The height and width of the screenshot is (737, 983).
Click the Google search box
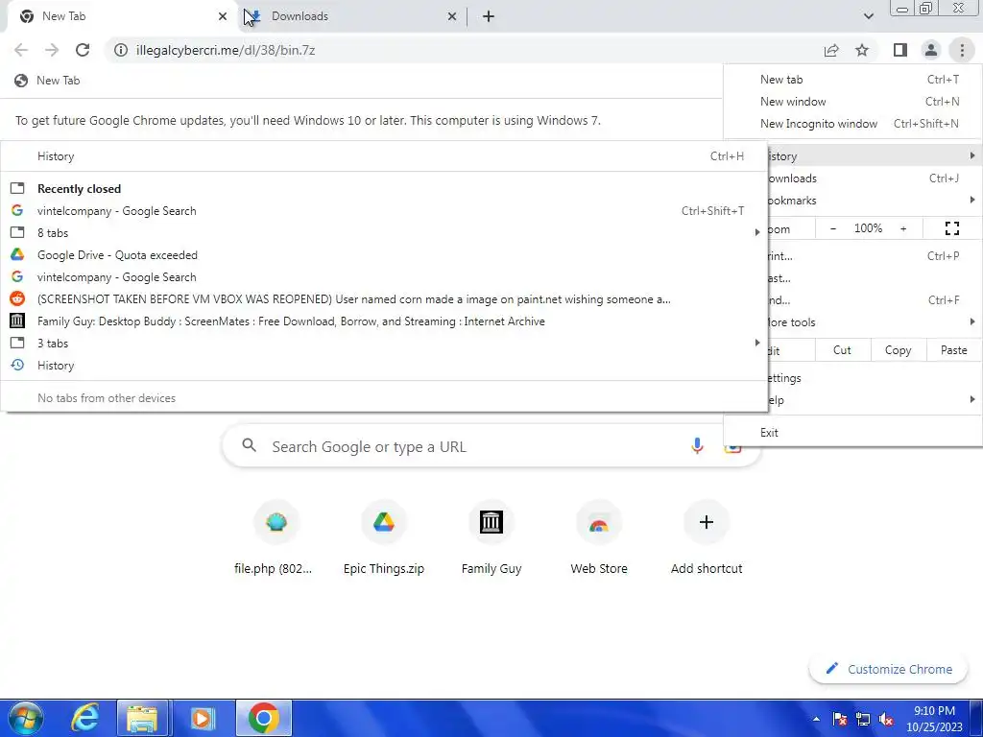(491, 446)
